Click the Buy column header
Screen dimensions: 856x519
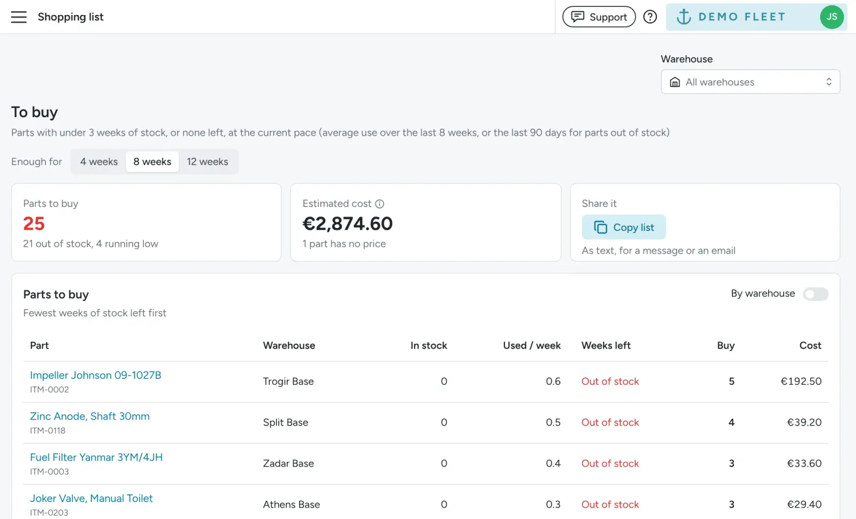[x=725, y=345]
